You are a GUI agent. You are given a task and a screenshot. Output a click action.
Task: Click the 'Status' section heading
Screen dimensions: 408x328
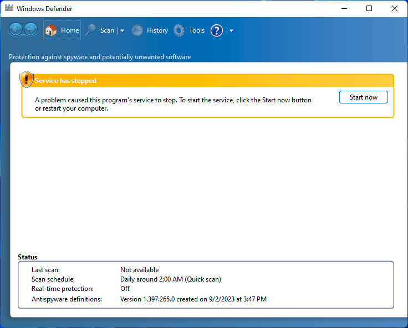point(28,257)
